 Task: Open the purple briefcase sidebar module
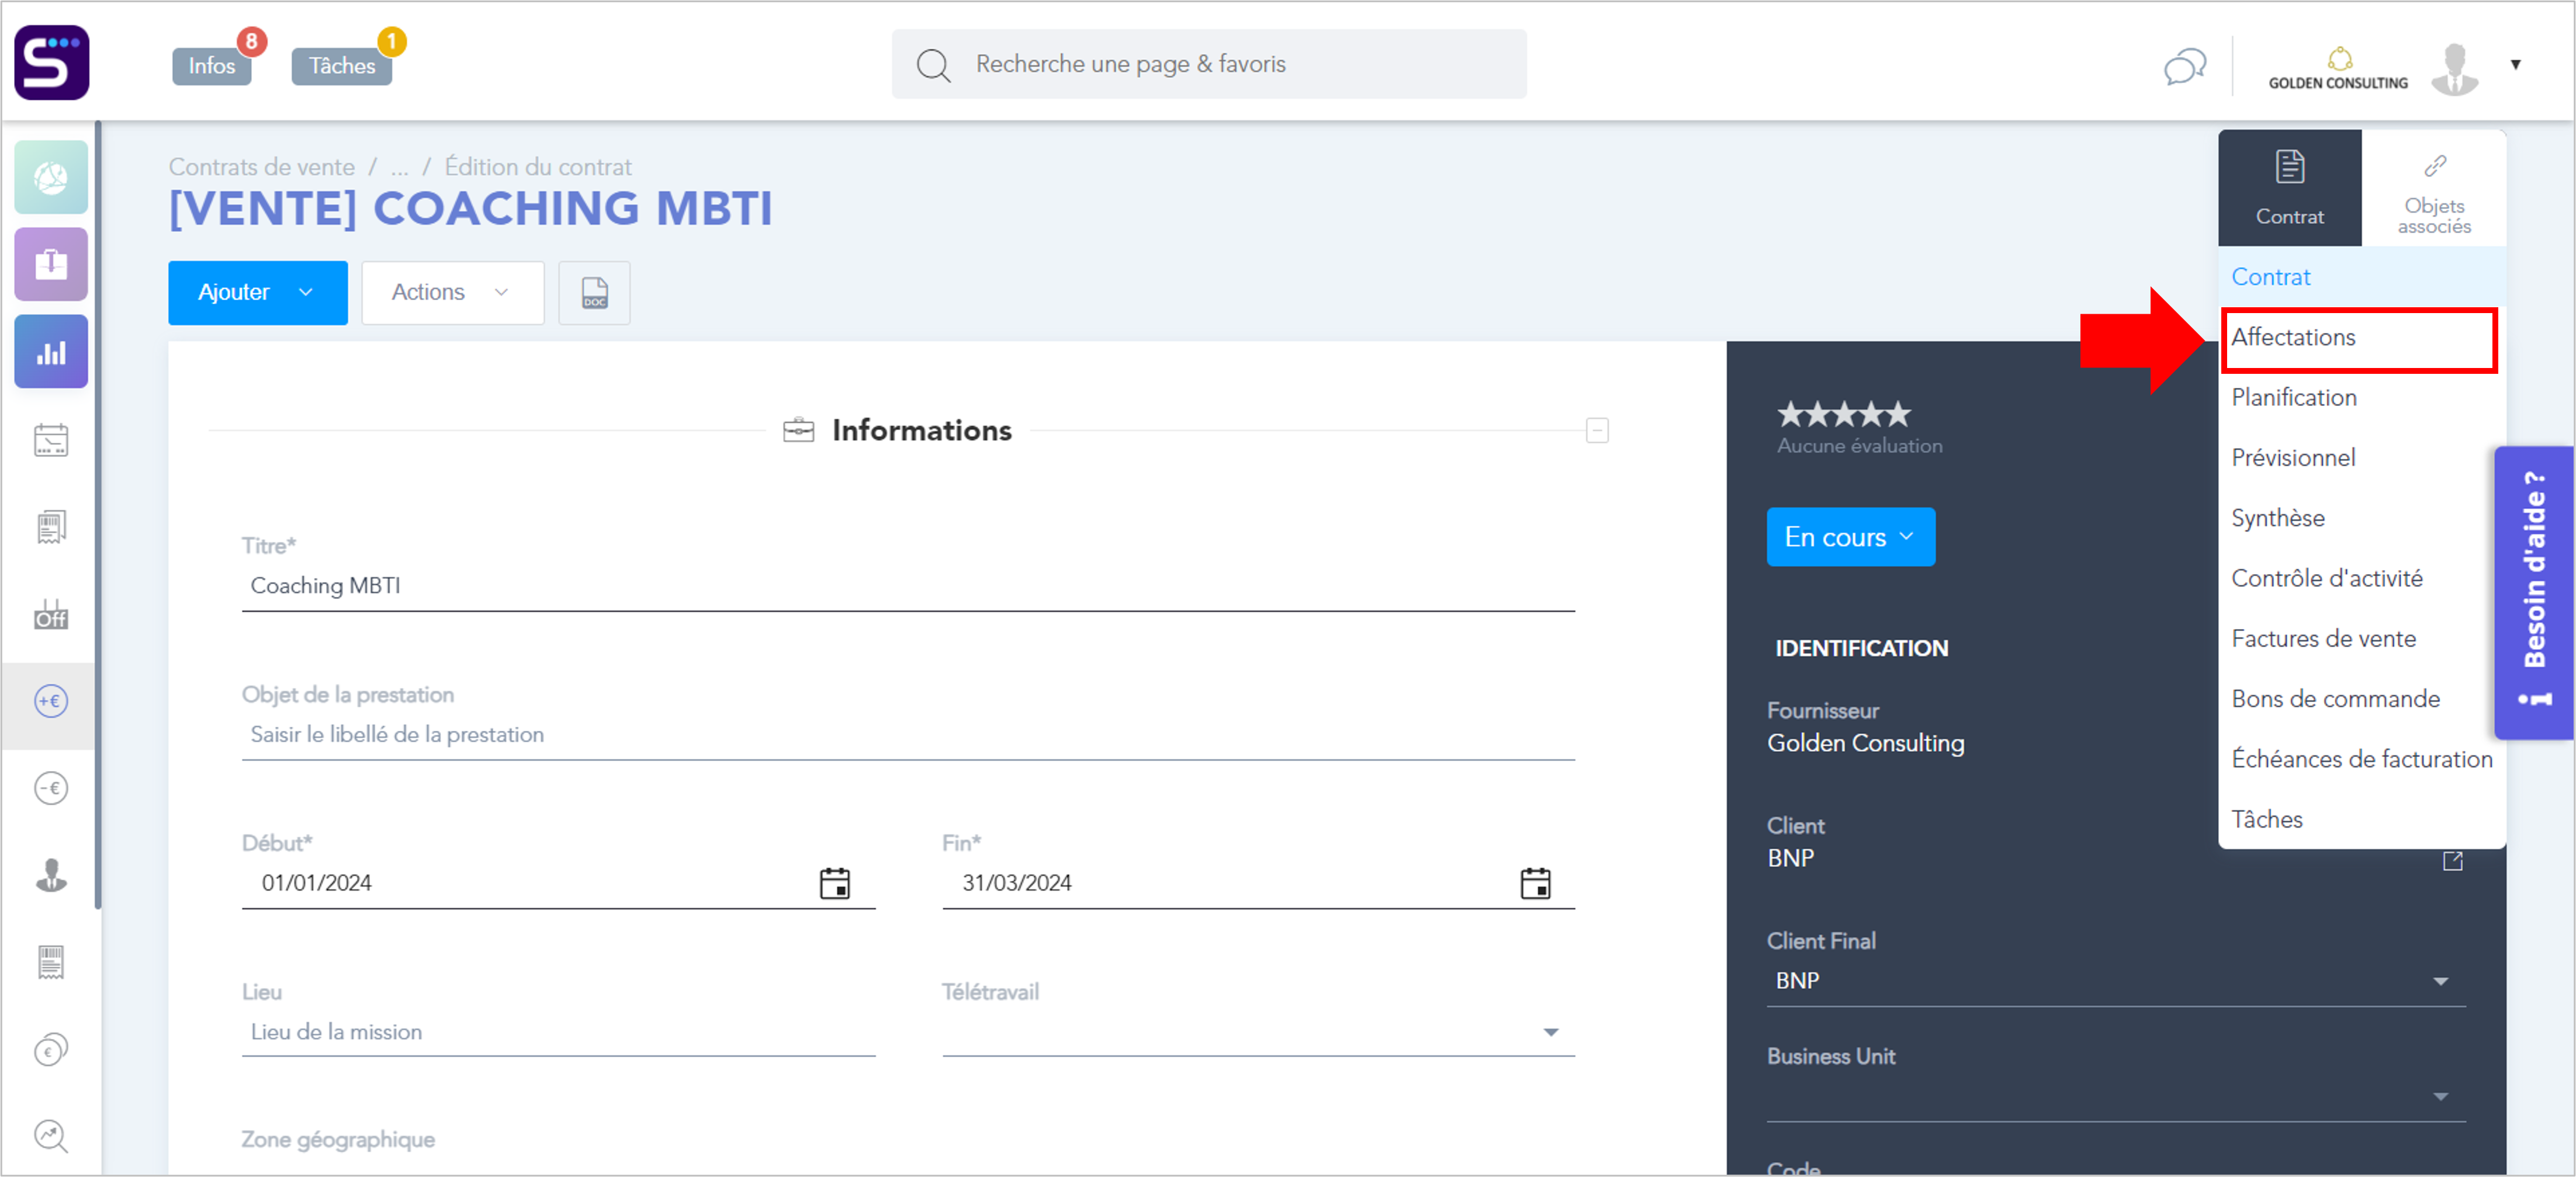51,265
